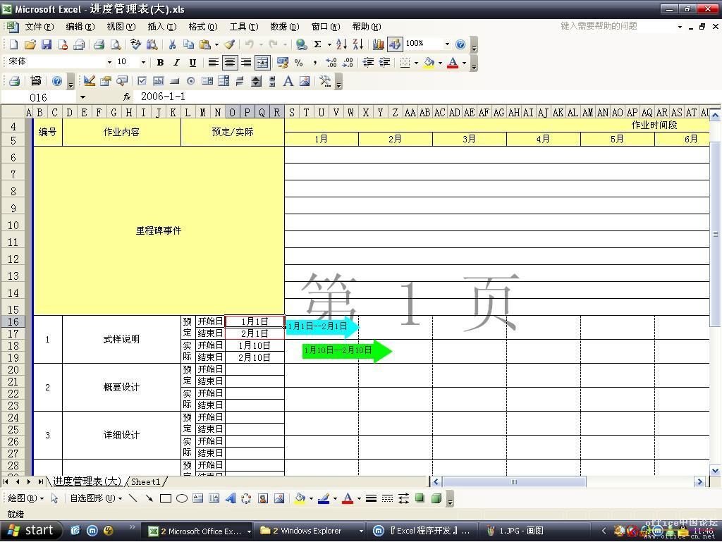Create a new blank workbook
This screenshot has height=542, width=722.
pos(14,44)
